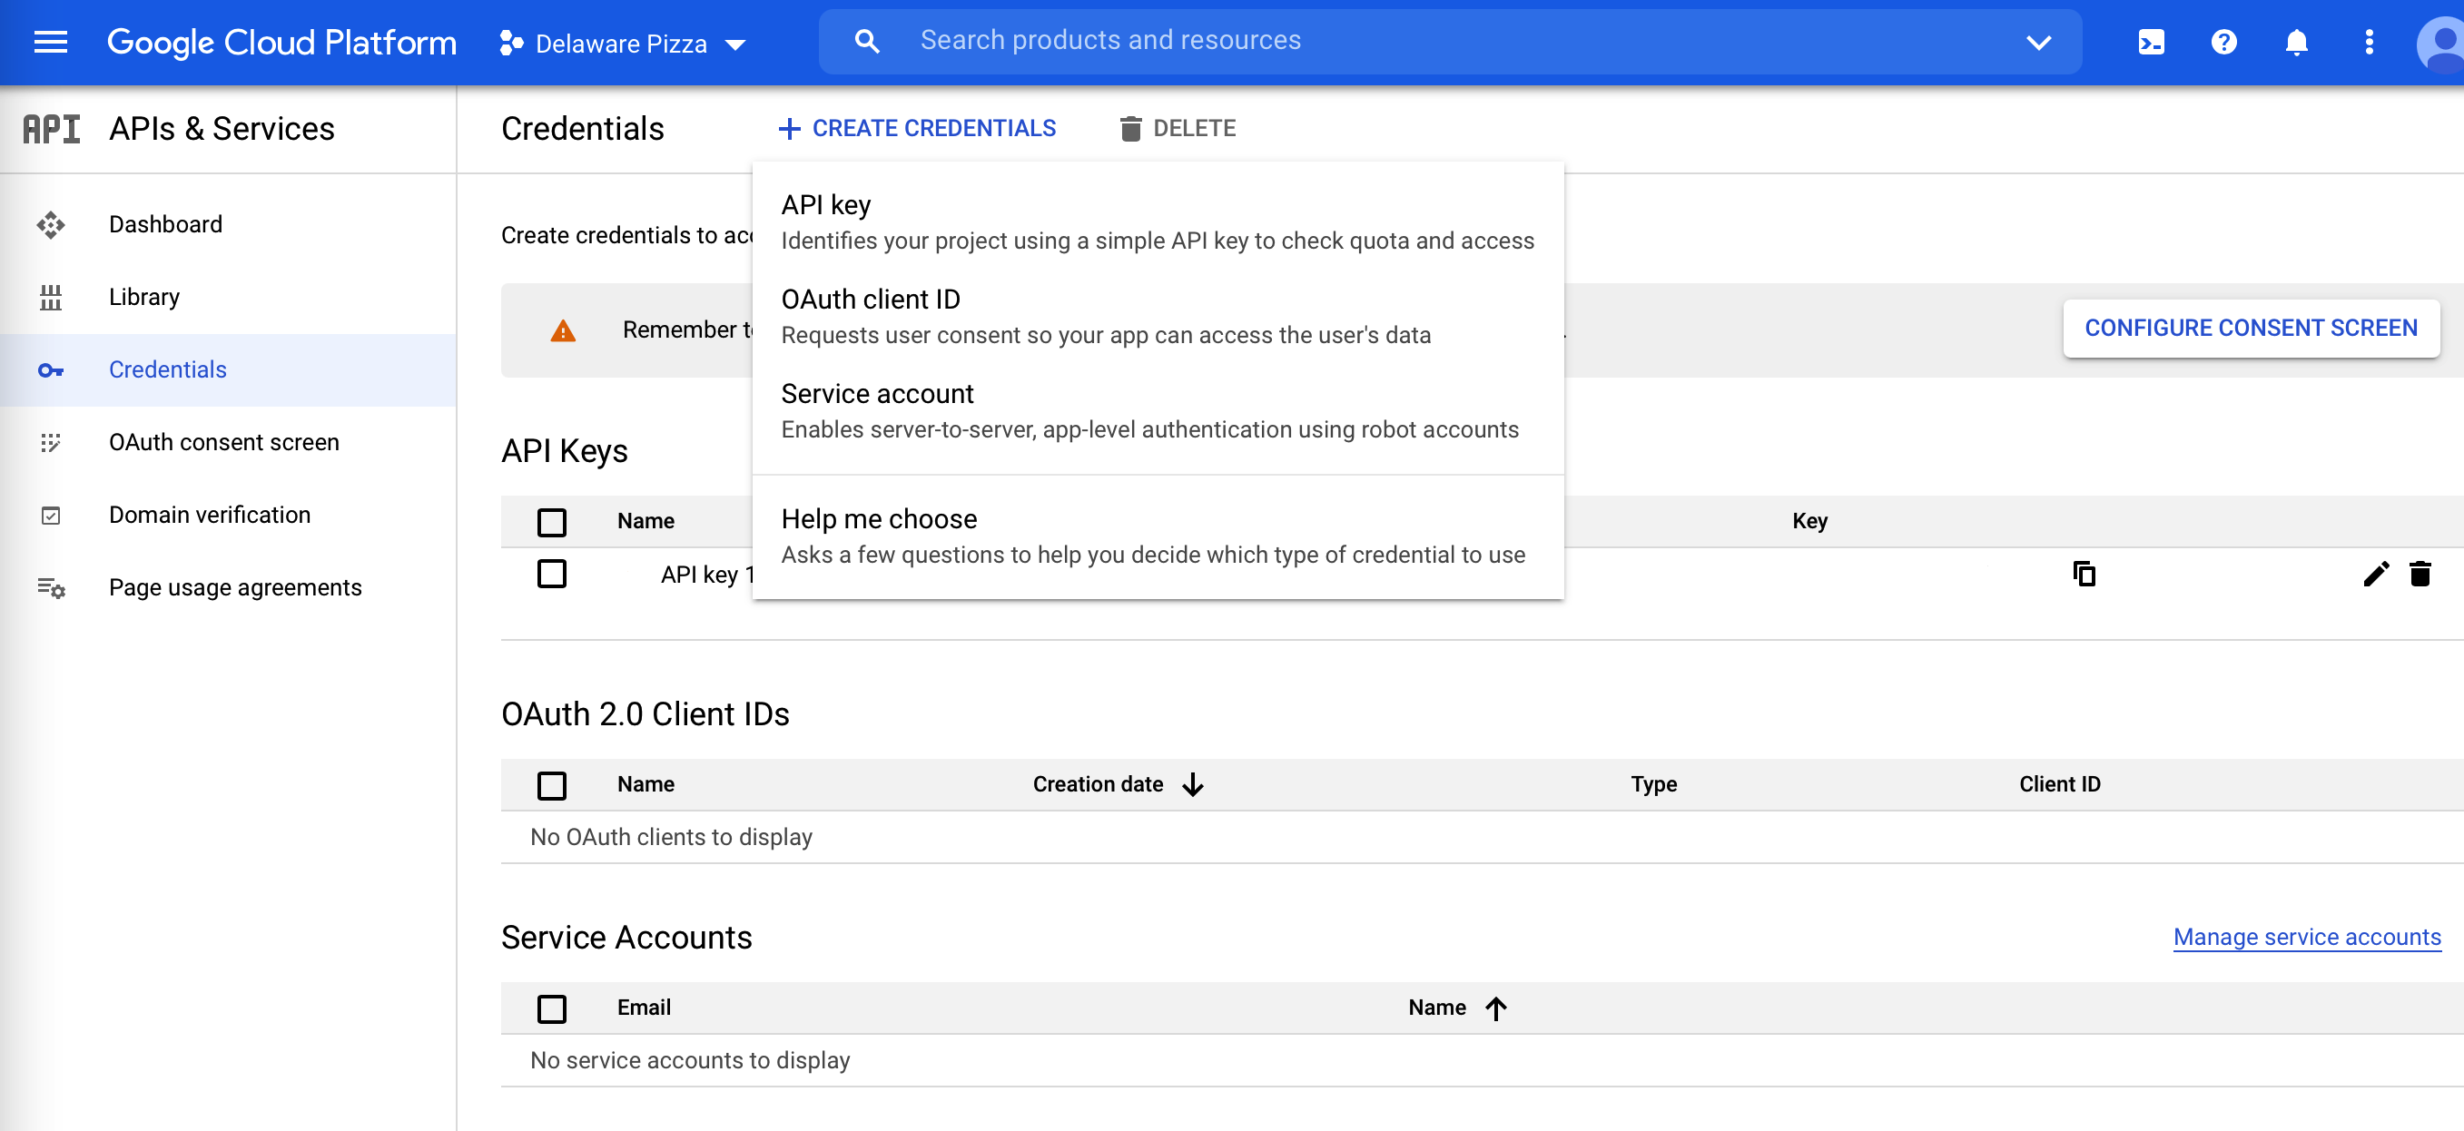Click the Name ascending arrow icon
Image resolution: width=2464 pixels, height=1131 pixels.
[x=1496, y=1008]
